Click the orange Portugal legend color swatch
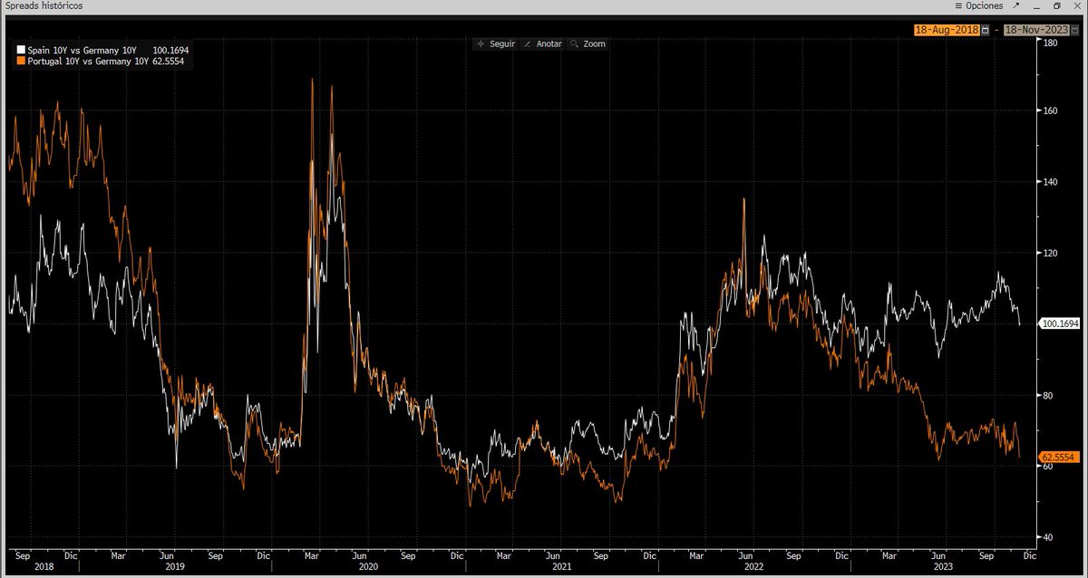Viewport: 1088px width, 578px height. tap(20, 62)
